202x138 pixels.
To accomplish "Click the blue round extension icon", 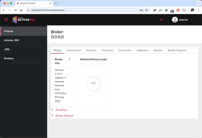I will 160,10.
